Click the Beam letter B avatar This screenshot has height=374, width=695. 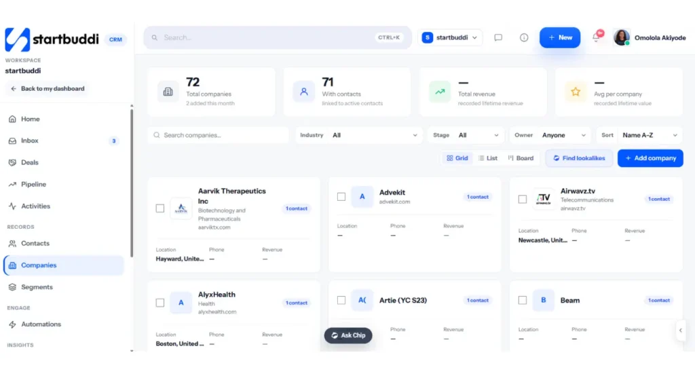[x=544, y=300]
